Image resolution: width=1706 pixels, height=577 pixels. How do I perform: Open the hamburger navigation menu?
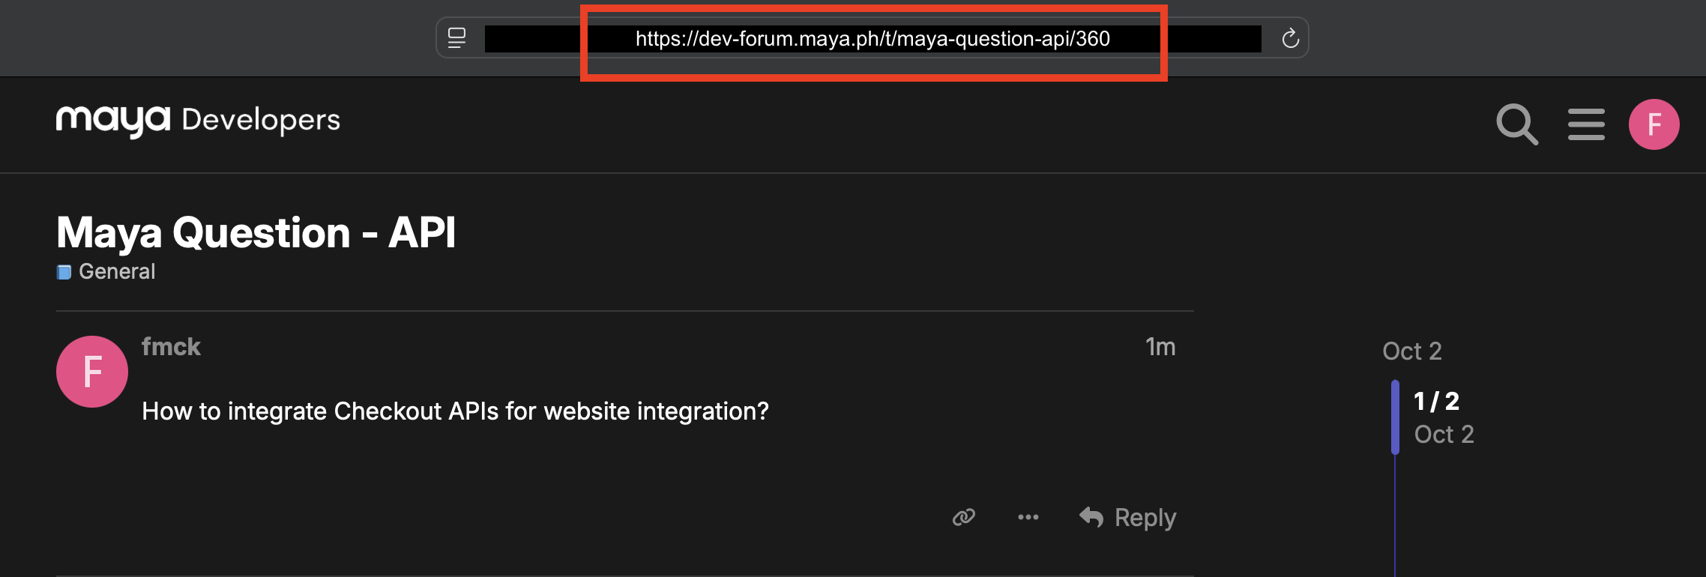coord(1586,124)
